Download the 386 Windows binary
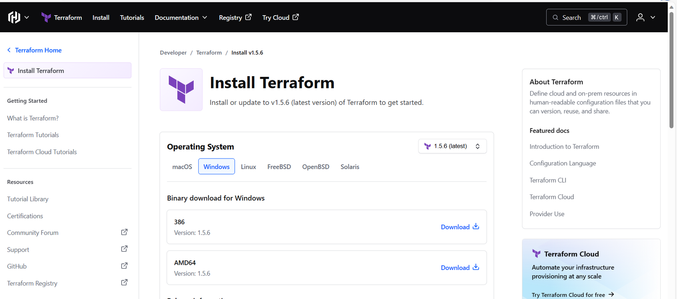The image size is (677, 299). (460, 227)
